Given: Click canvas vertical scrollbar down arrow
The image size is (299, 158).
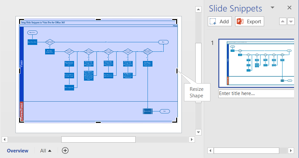Looking at the screenshot, I should coord(199,132).
